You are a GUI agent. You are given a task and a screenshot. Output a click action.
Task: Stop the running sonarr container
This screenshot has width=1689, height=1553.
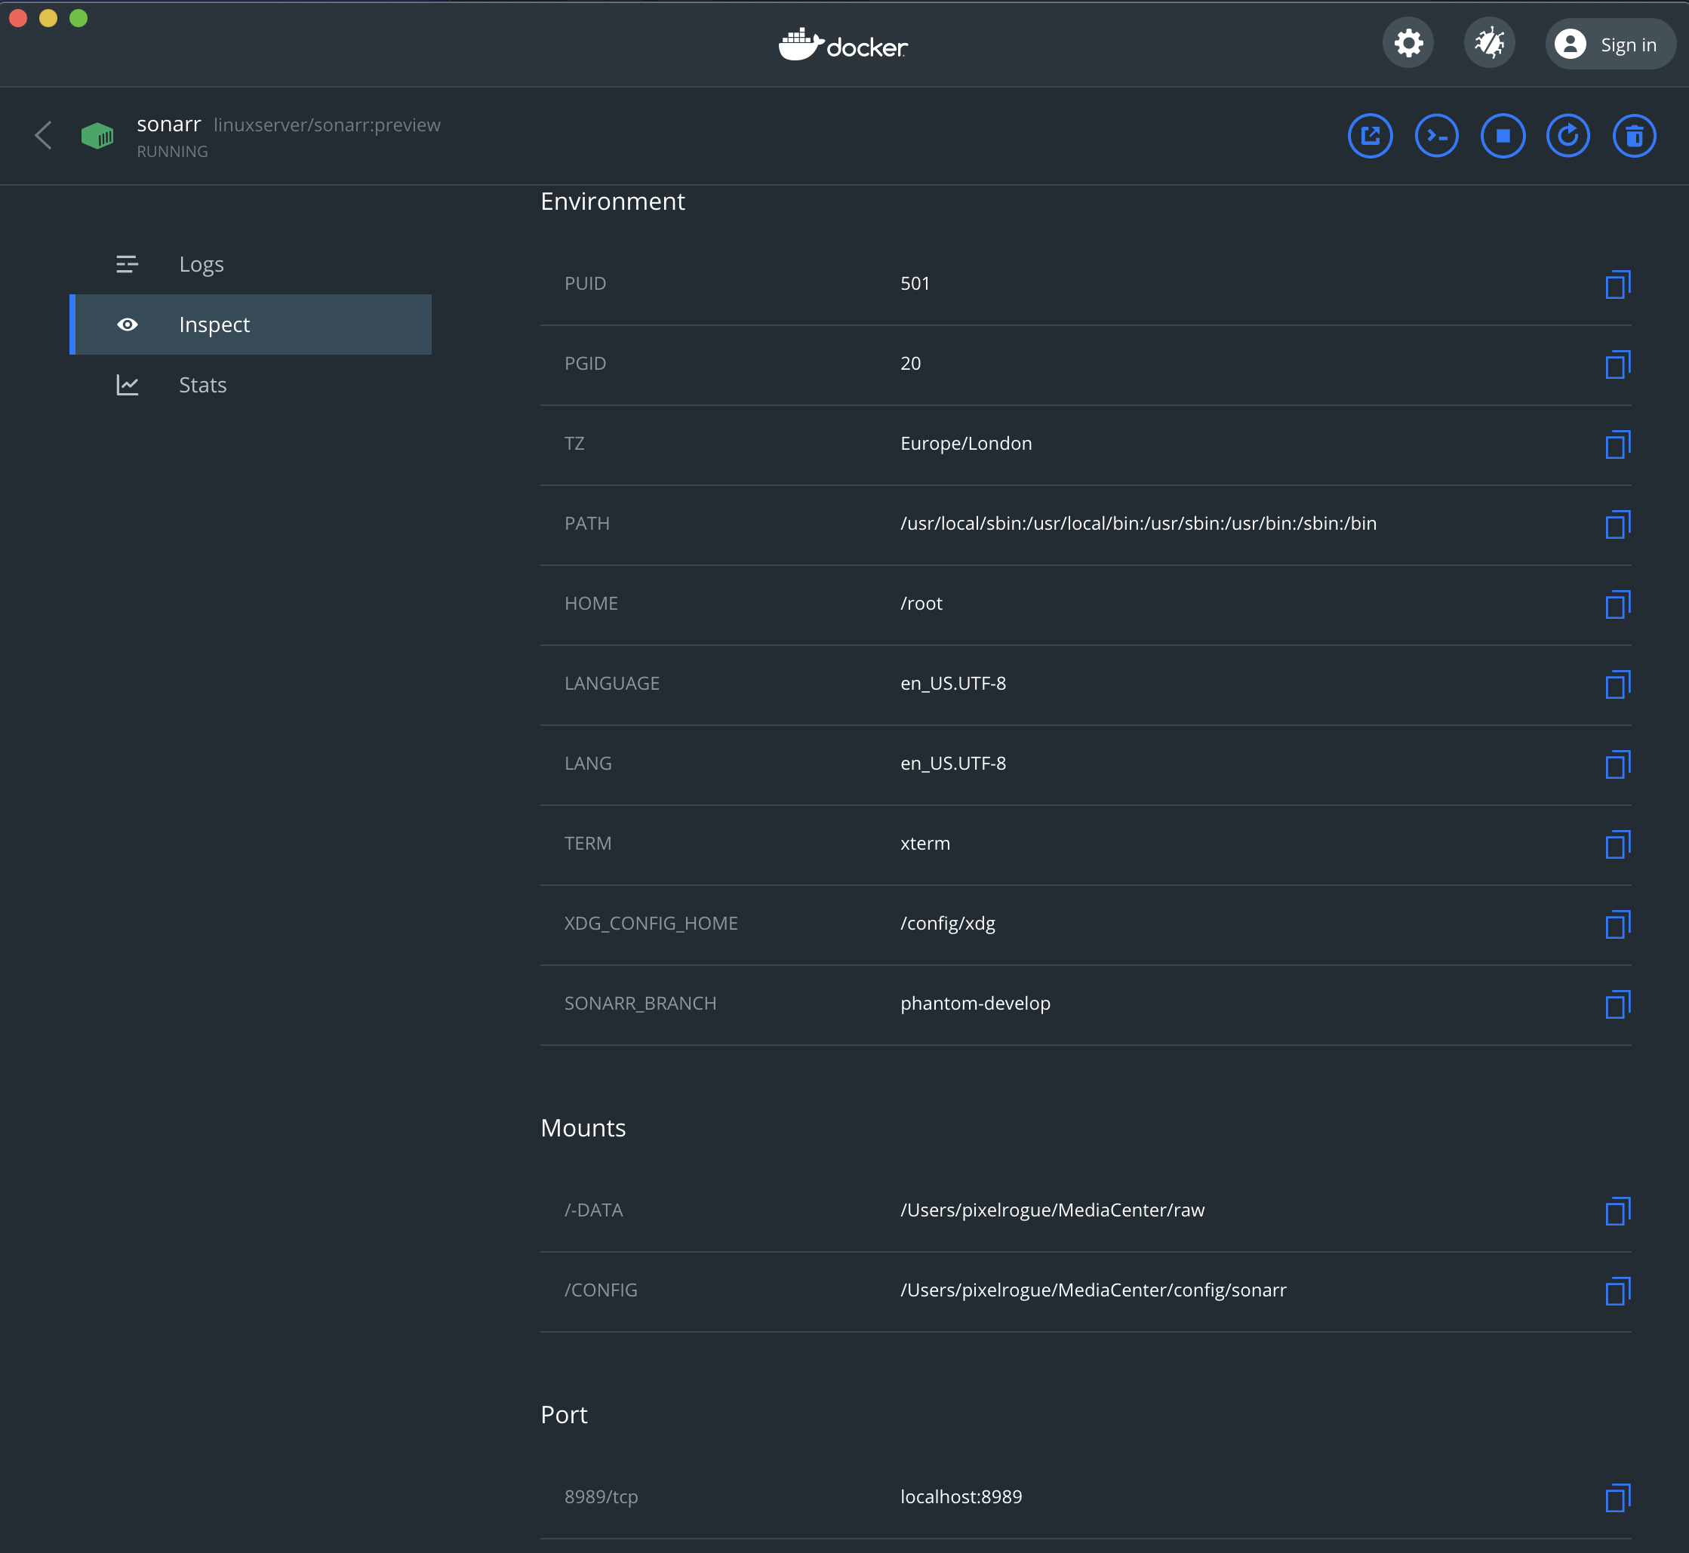[1503, 135]
